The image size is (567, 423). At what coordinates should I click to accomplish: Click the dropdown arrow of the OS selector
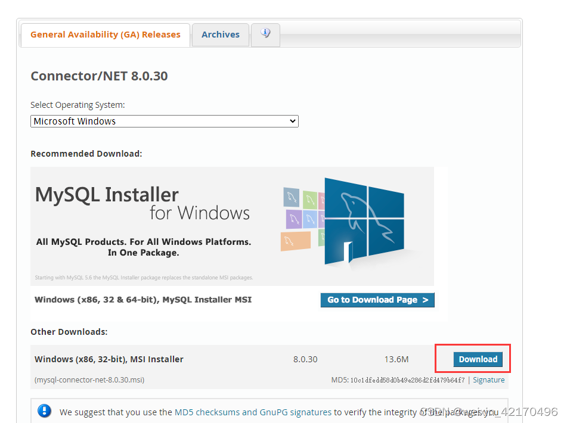pyautogui.click(x=293, y=121)
